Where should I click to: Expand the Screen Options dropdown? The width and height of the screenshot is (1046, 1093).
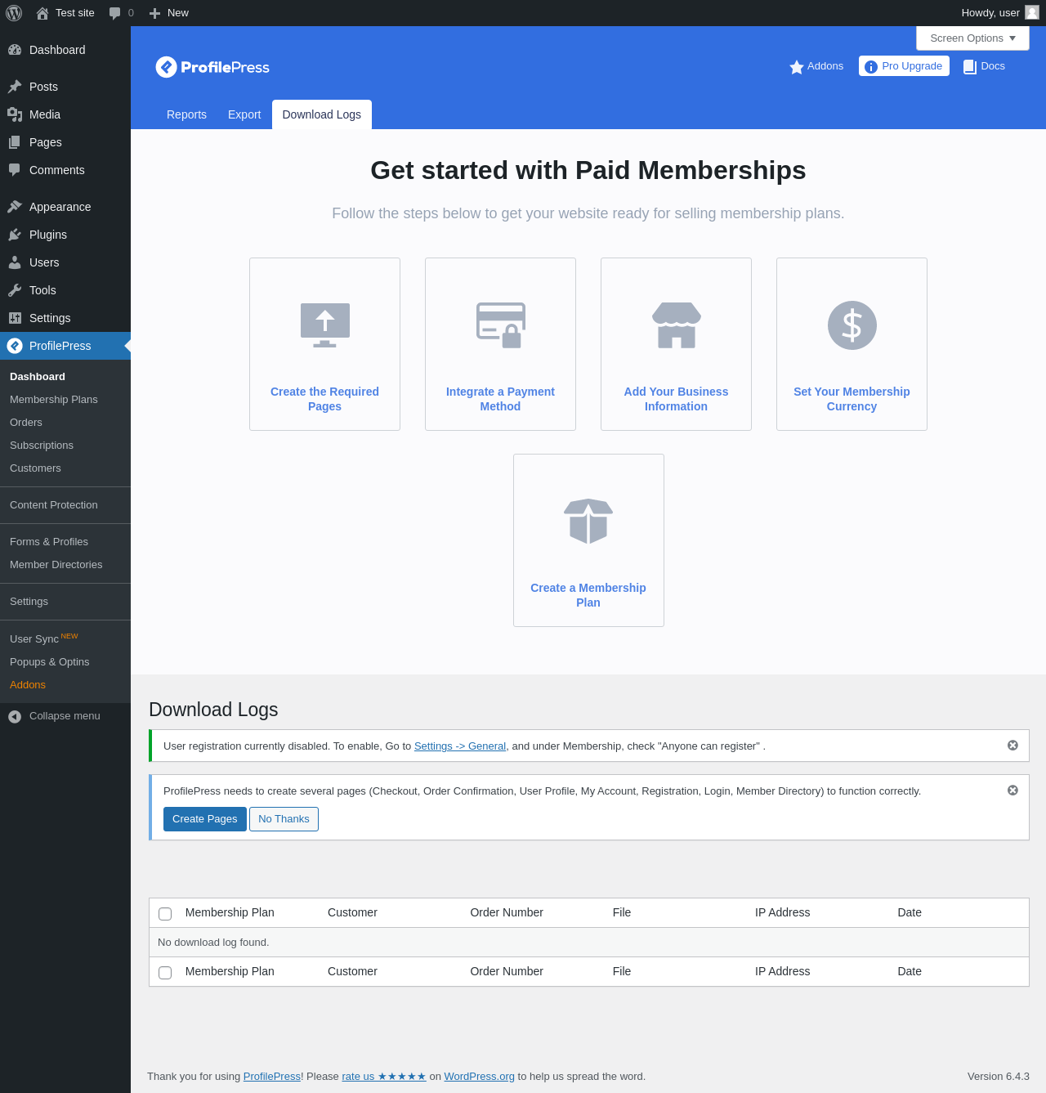click(972, 38)
